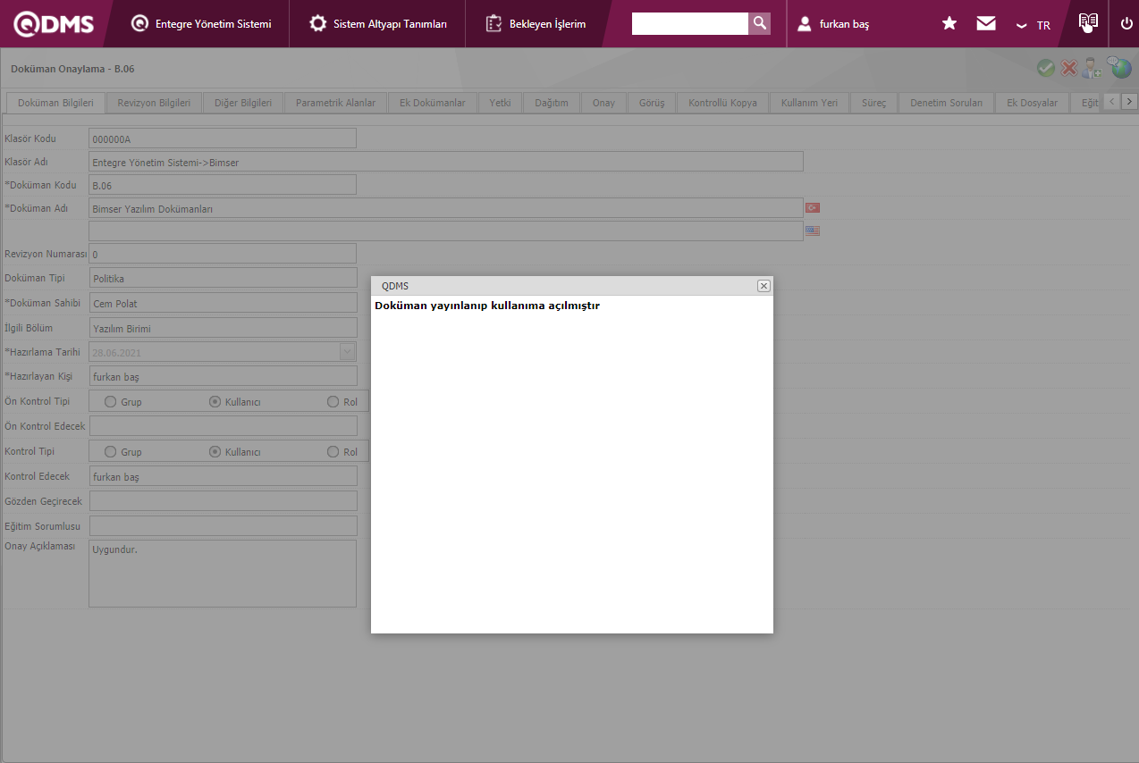Click the favorites star icon

point(949,24)
